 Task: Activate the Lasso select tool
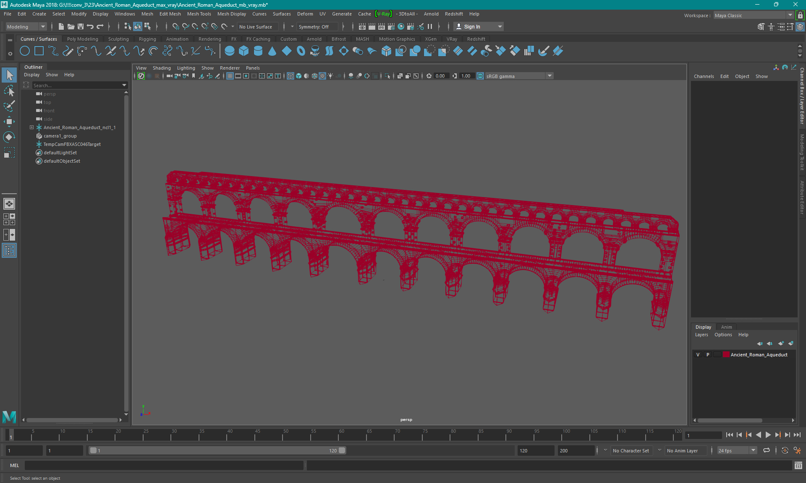tap(9, 91)
